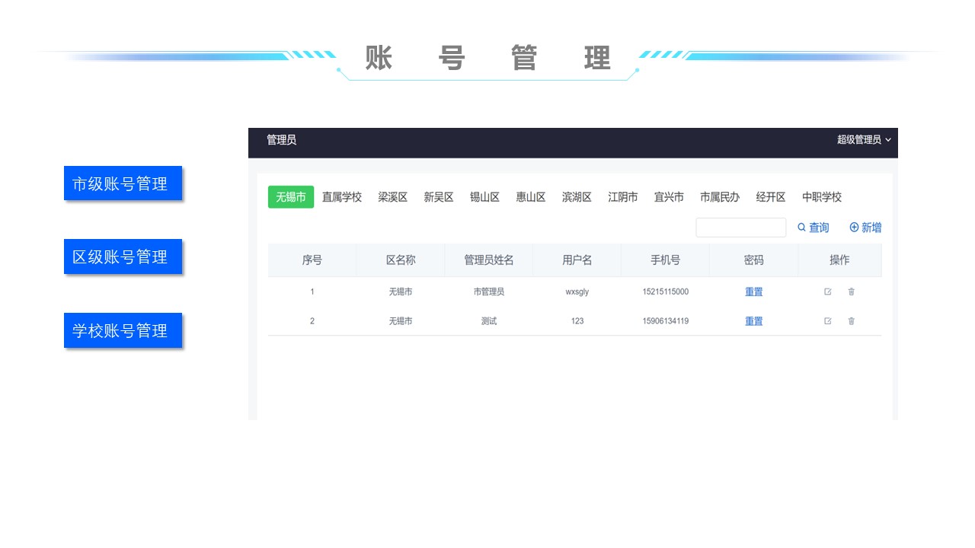Click the search input field
Image resolution: width=975 pixels, height=548 pixels.
(740, 228)
